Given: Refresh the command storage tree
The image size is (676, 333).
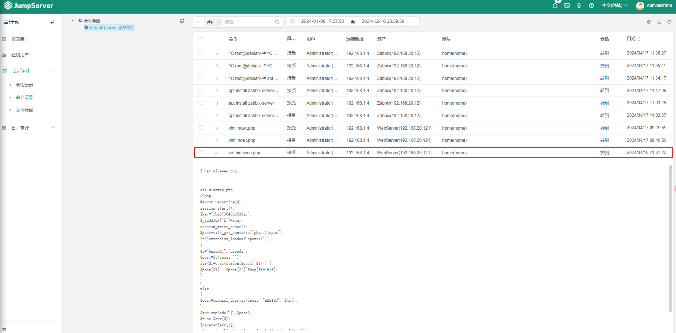Looking at the screenshot, I should tap(182, 21).
